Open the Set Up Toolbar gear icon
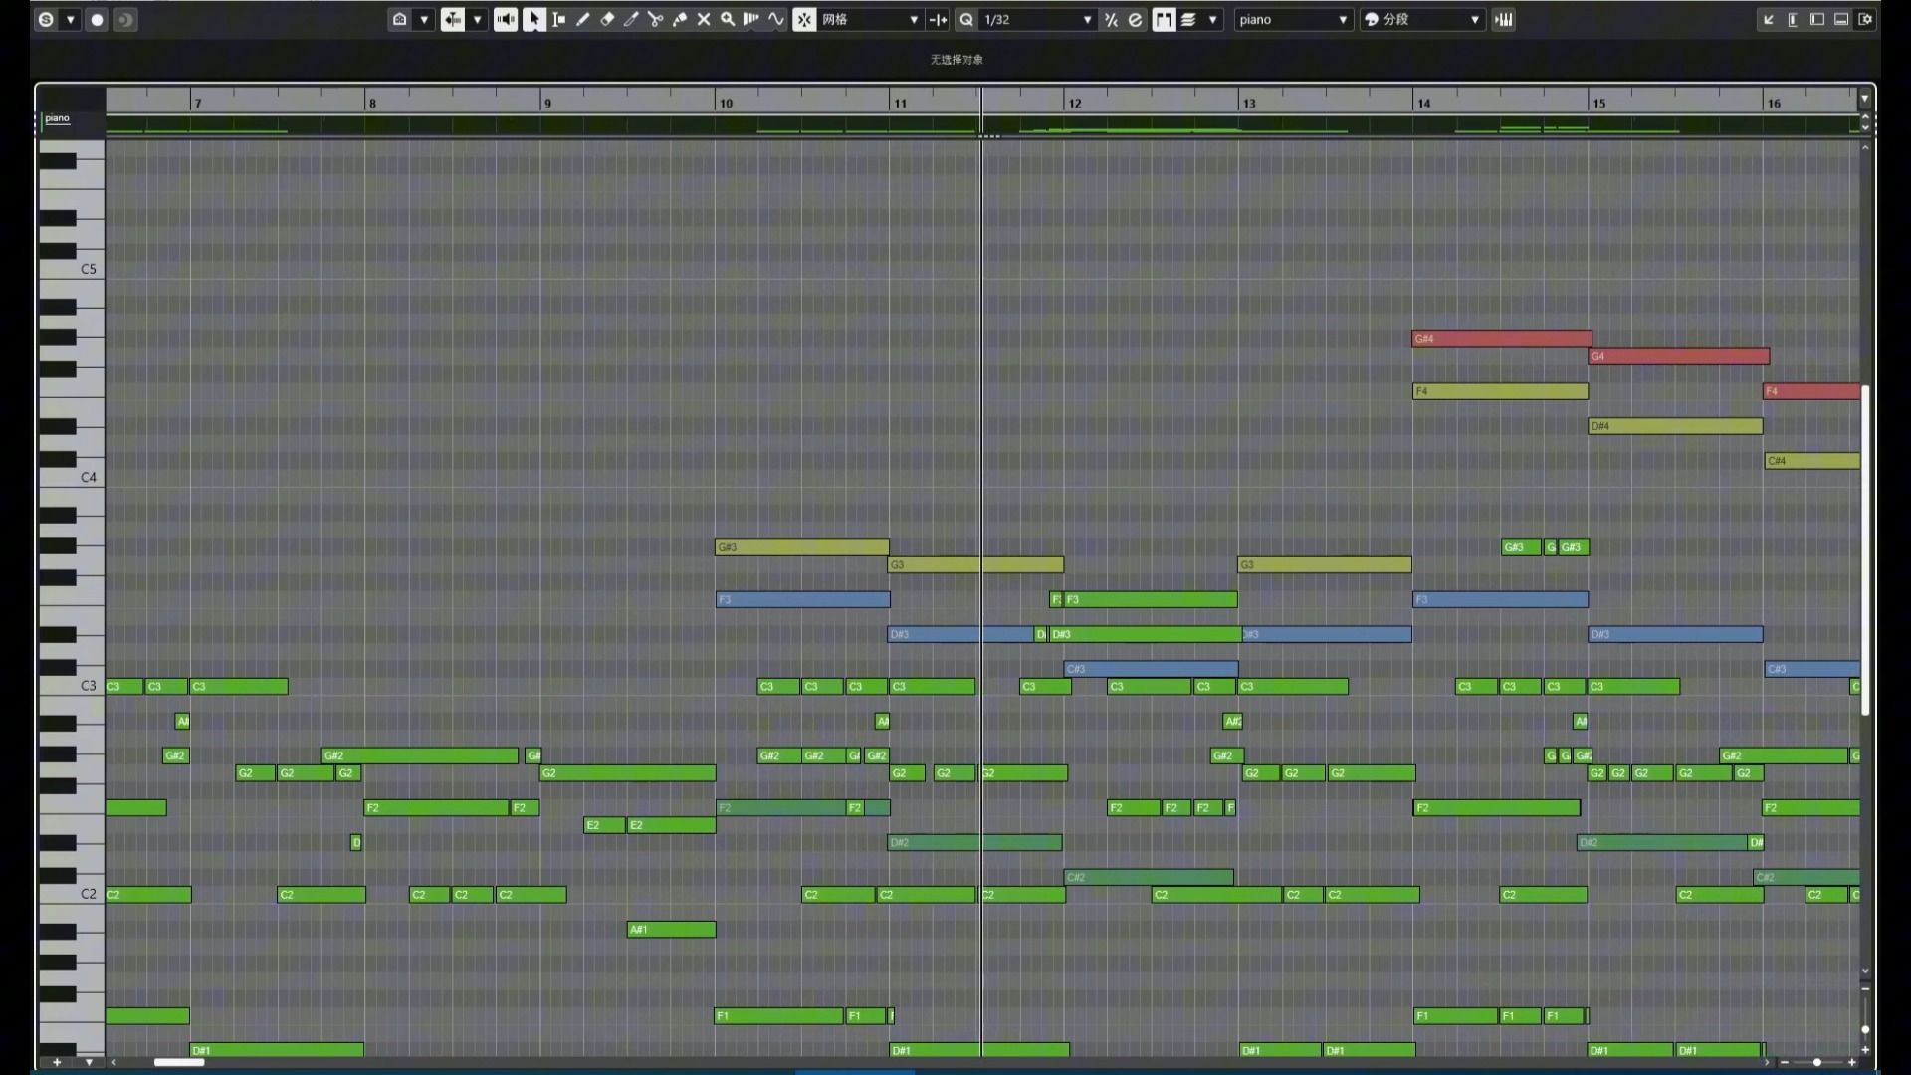Screen dimensions: 1911x1075 (x=1866, y=19)
